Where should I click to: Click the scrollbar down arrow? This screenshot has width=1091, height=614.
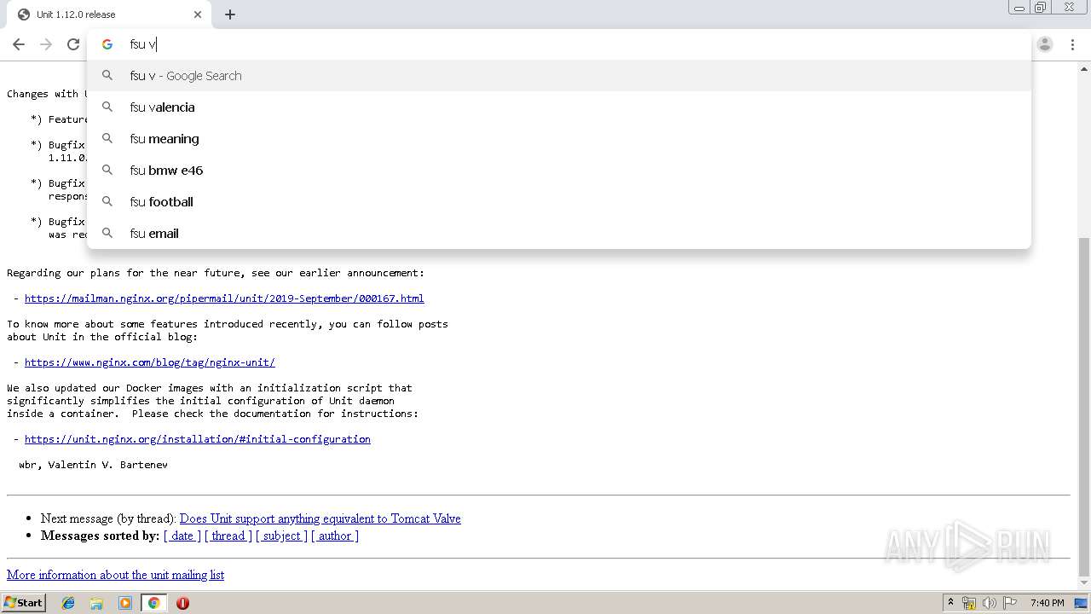1083,583
